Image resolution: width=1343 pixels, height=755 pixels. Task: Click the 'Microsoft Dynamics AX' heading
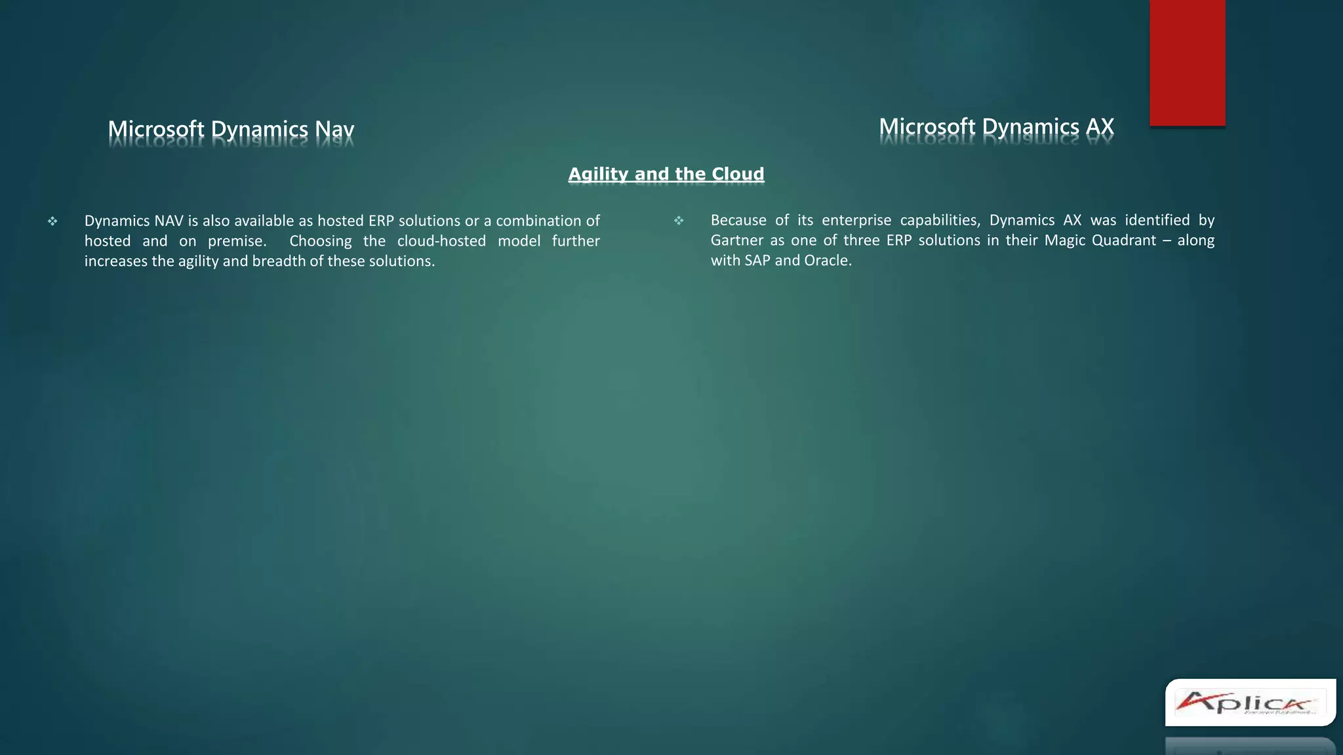coord(996,127)
